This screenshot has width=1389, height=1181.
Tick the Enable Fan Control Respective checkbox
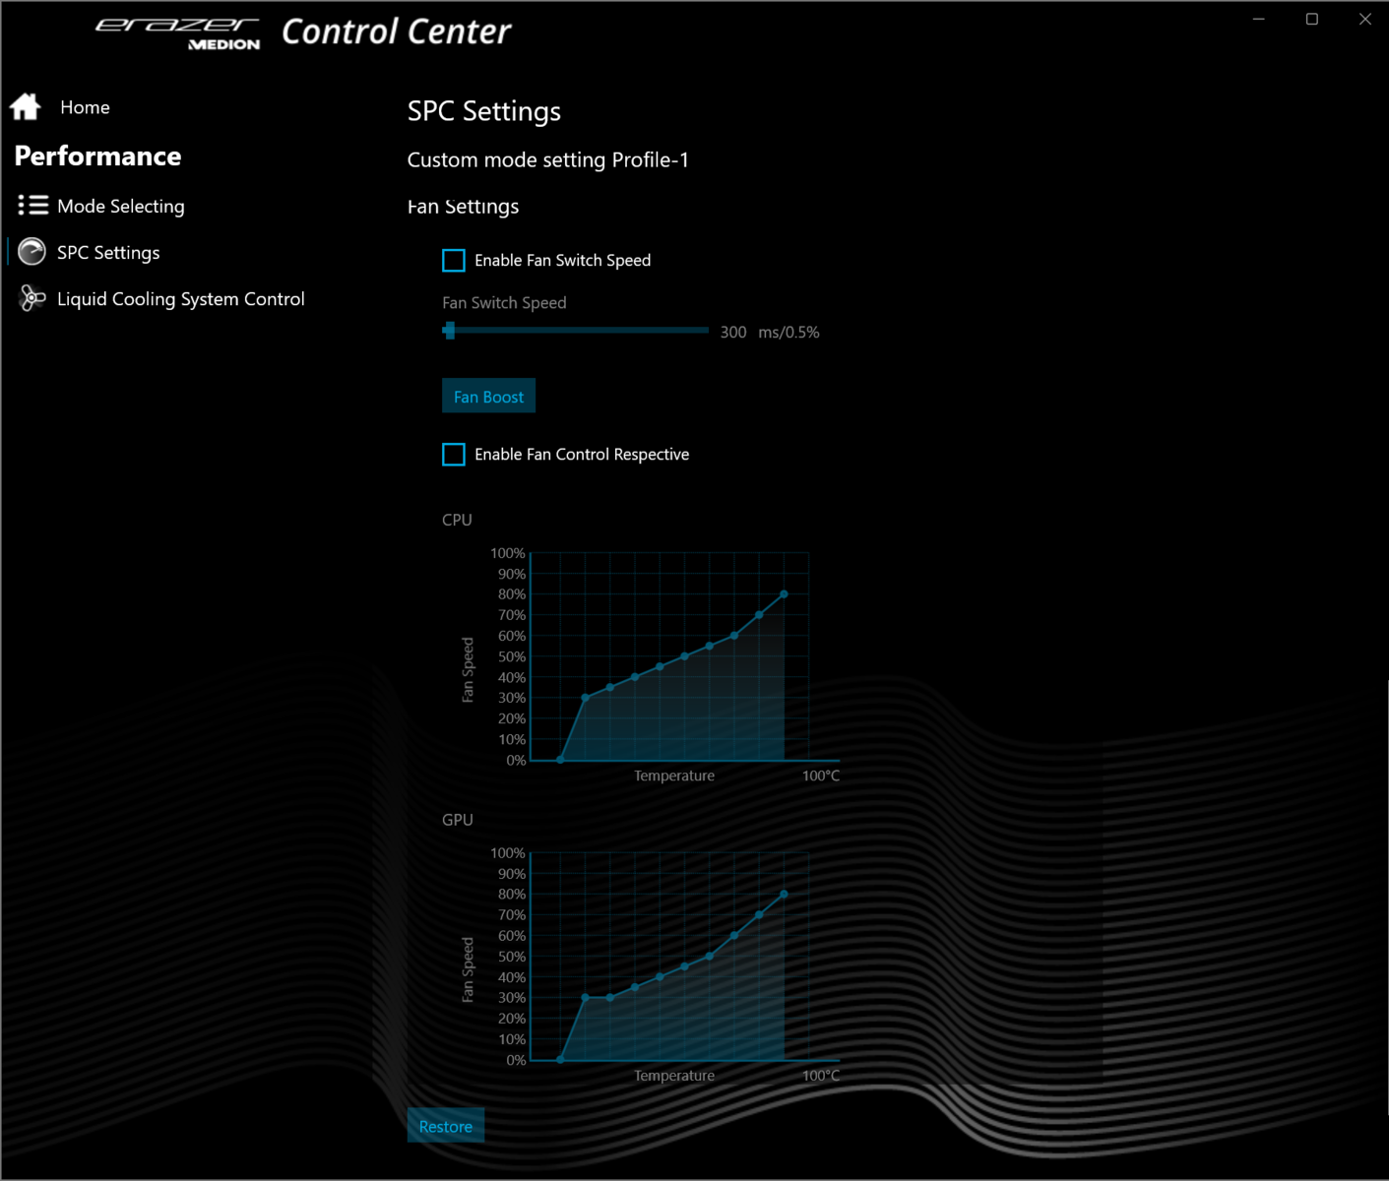click(x=454, y=454)
